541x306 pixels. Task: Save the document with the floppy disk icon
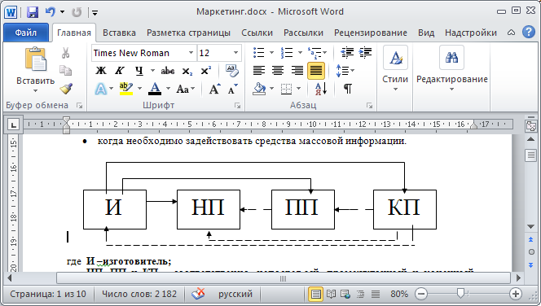33,12
